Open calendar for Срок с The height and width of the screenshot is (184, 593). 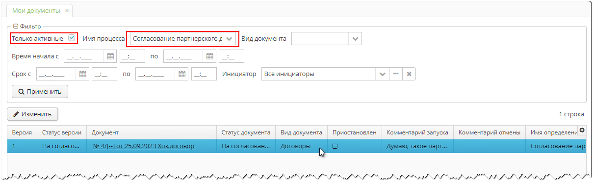83,74
